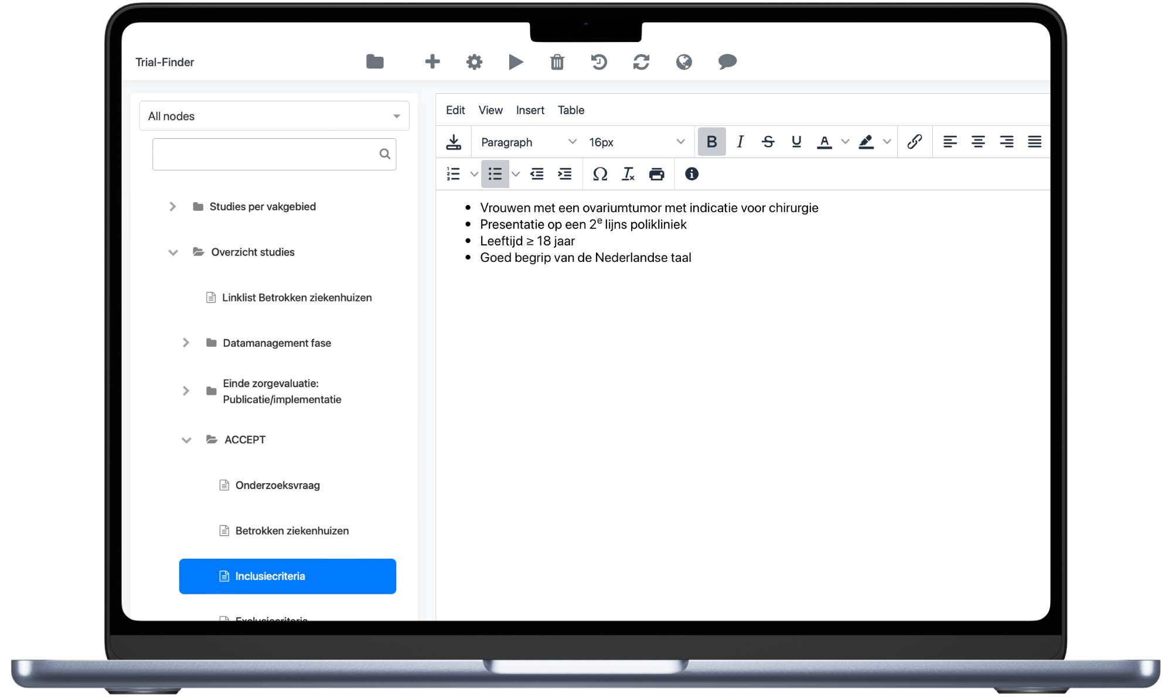Open text color picker arrow

click(x=845, y=142)
